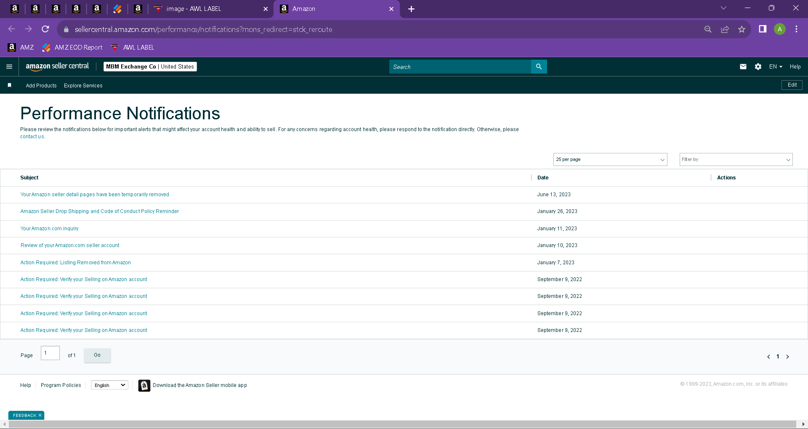Click the date January 7, 2023
Screen dimensions: 808x429
point(556,263)
